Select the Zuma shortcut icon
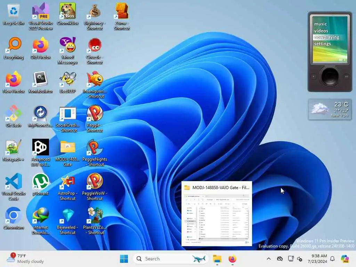Image resolution: width=356 pixels, height=267 pixels. pyautogui.click(x=122, y=17)
